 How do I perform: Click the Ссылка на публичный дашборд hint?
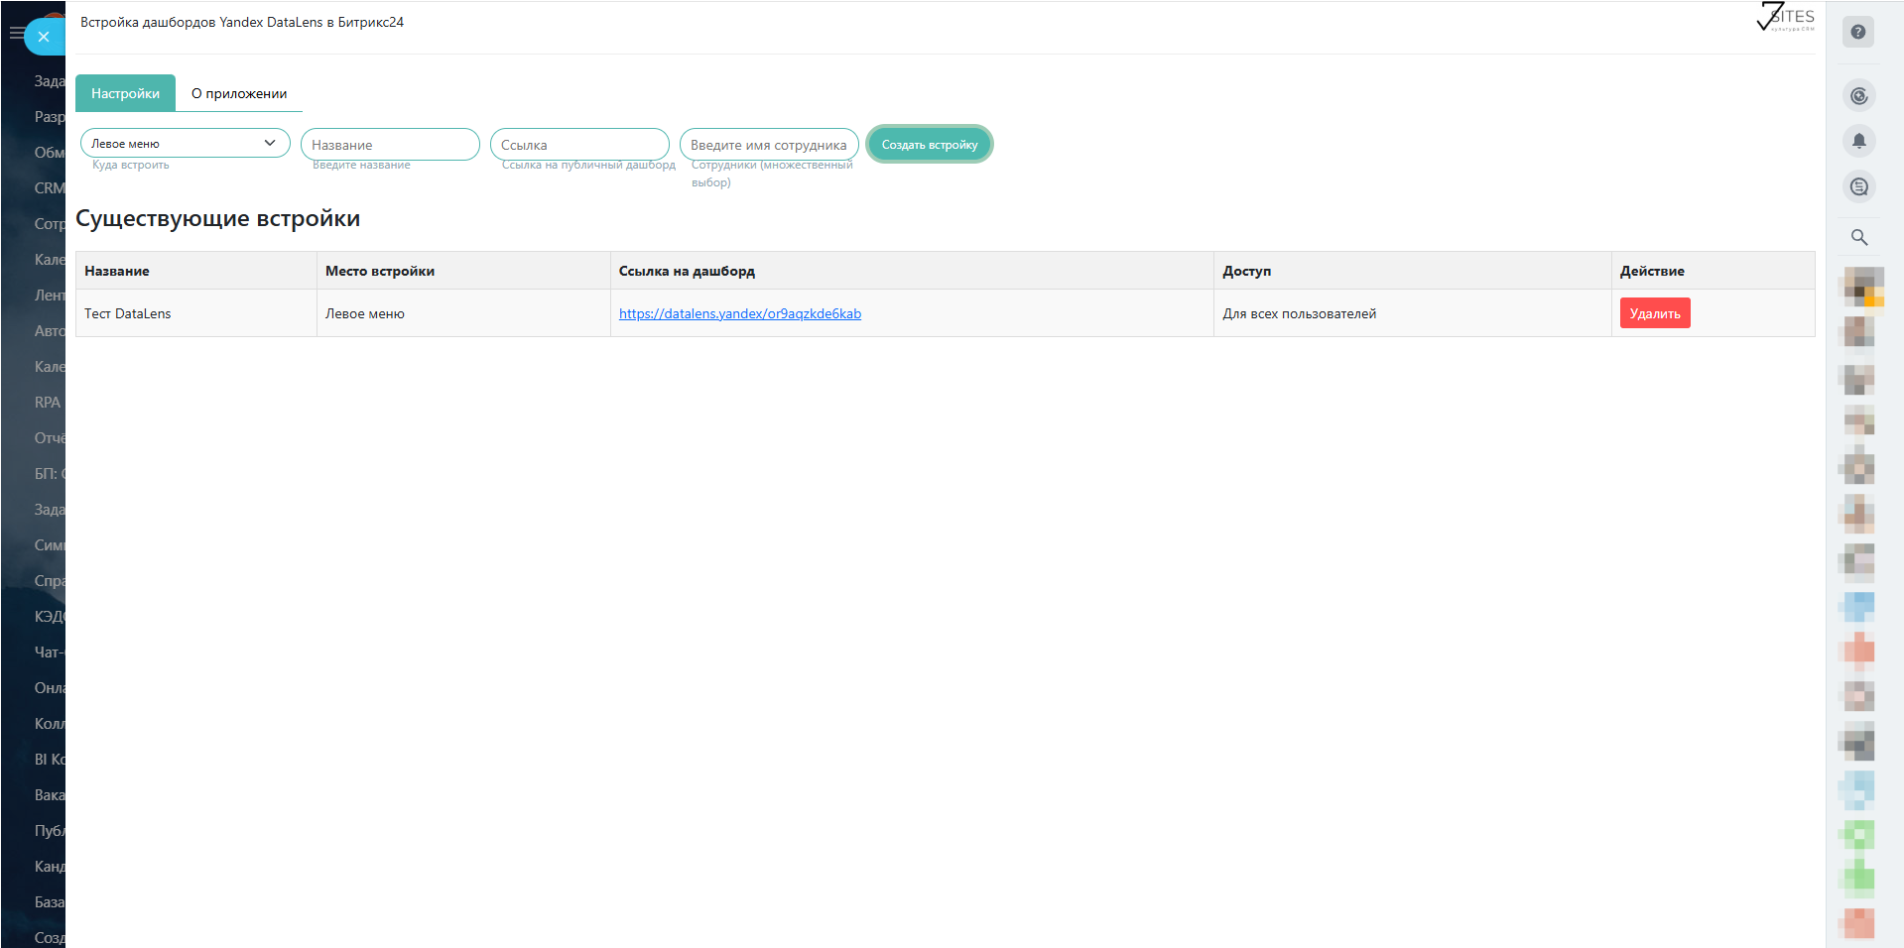(x=588, y=165)
